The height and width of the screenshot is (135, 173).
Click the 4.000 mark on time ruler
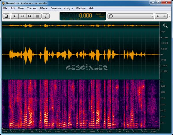tap(92, 132)
